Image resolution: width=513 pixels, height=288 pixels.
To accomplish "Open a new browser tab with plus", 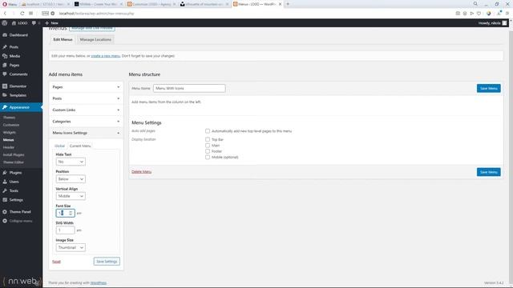I will click(x=288, y=4).
